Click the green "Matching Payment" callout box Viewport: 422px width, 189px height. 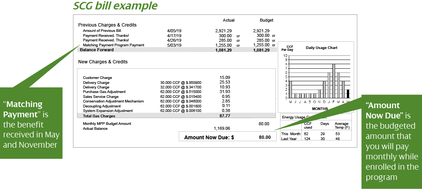click(x=31, y=123)
